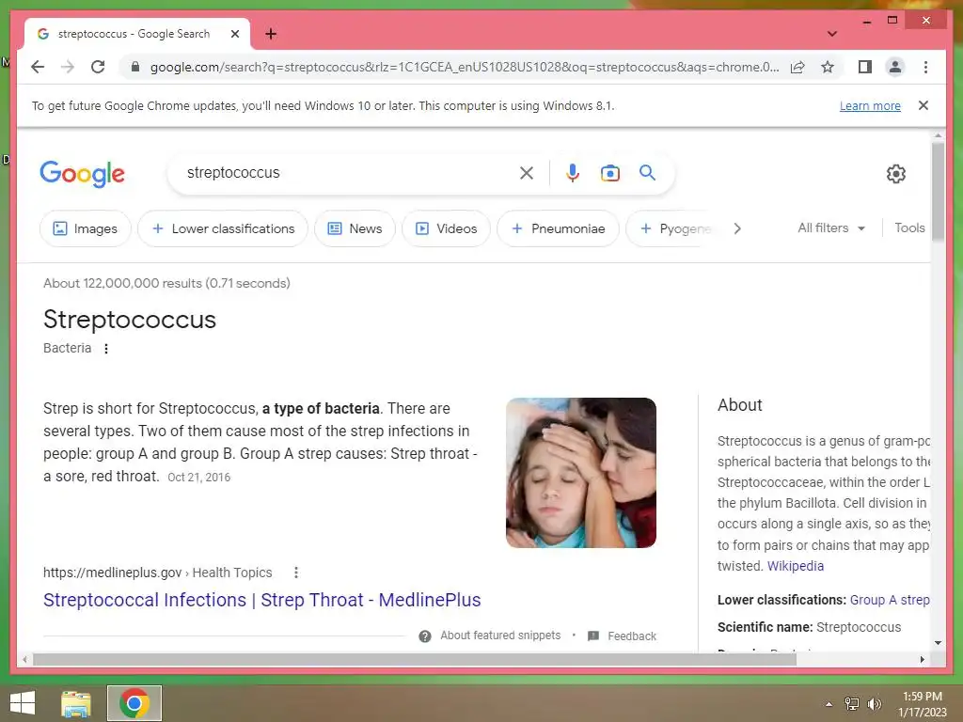Select the 'About 122,000,000 results' text
Image resolution: width=963 pixels, height=722 pixels.
click(x=166, y=283)
